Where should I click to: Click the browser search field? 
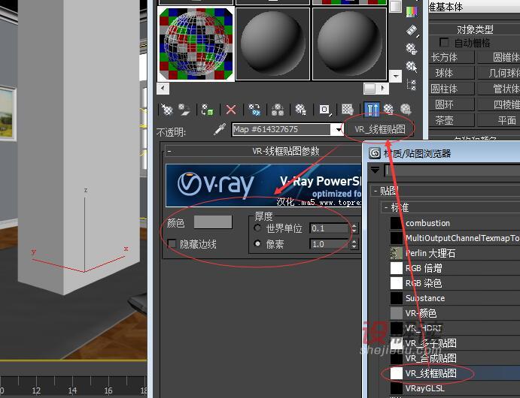tap(452, 170)
